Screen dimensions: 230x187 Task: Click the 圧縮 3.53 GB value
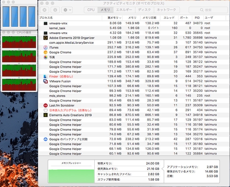[212, 176]
